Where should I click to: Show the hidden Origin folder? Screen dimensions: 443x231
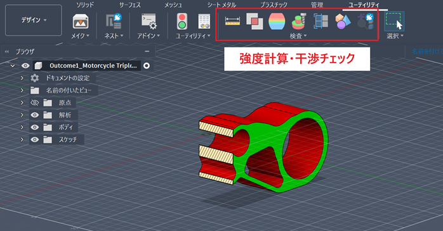pyautogui.click(x=34, y=103)
